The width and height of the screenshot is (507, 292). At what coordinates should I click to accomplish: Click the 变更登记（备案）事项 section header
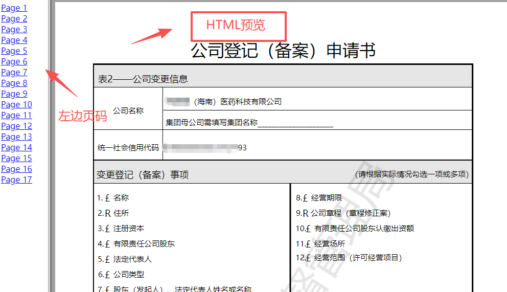pyautogui.click(x=143, y=175)
